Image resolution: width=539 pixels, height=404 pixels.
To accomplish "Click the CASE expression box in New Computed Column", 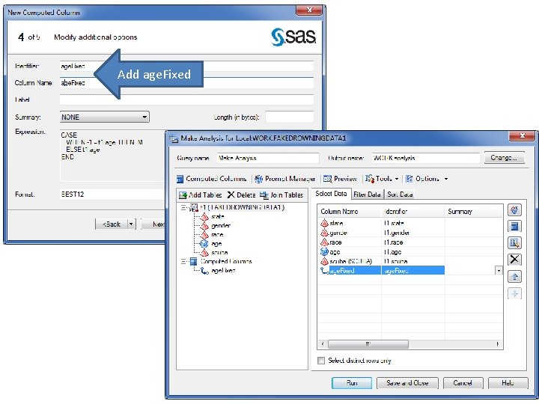I will click(112, 156).
